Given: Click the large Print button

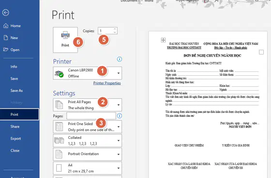Looking at the screenshot, I should click(x=65, y=40).
